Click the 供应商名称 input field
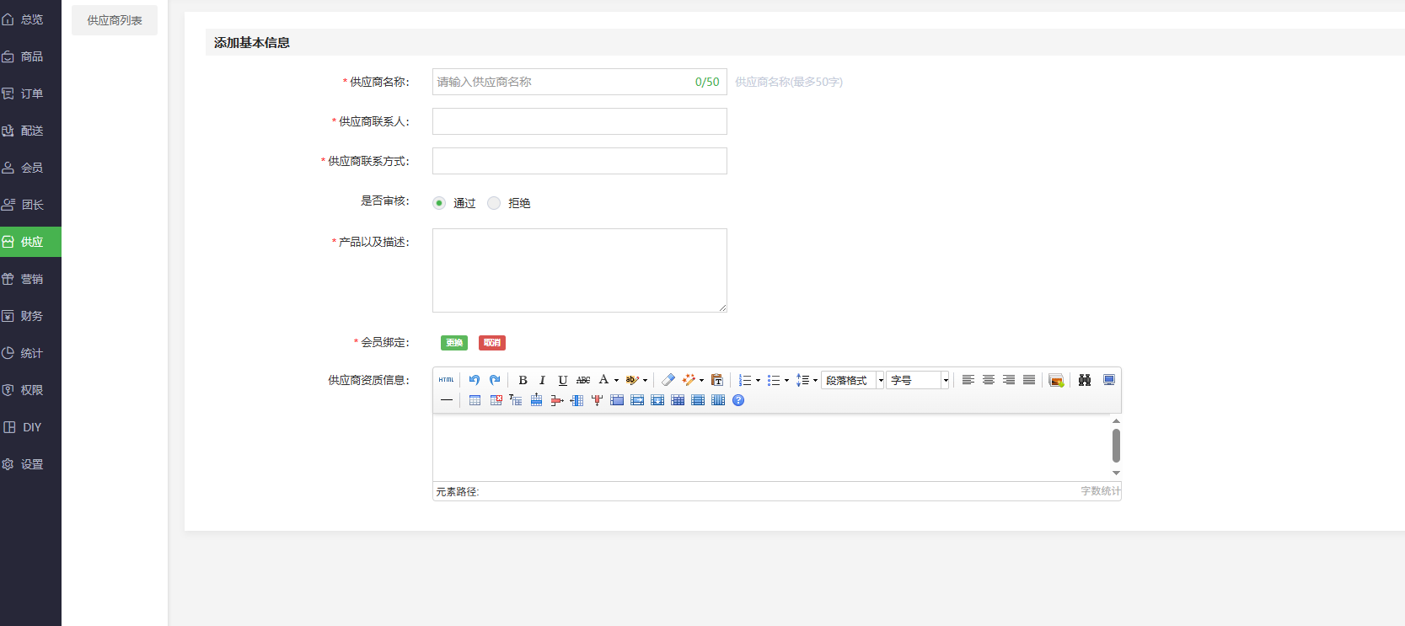 tap(561, 82)
